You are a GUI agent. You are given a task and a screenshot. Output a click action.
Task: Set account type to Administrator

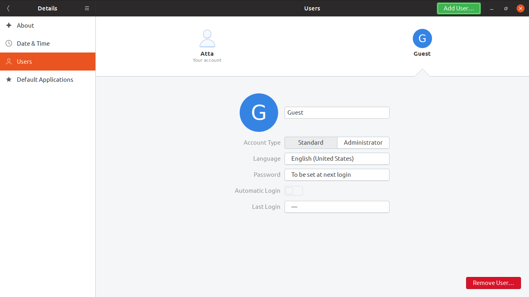click(x=363, y=143)
